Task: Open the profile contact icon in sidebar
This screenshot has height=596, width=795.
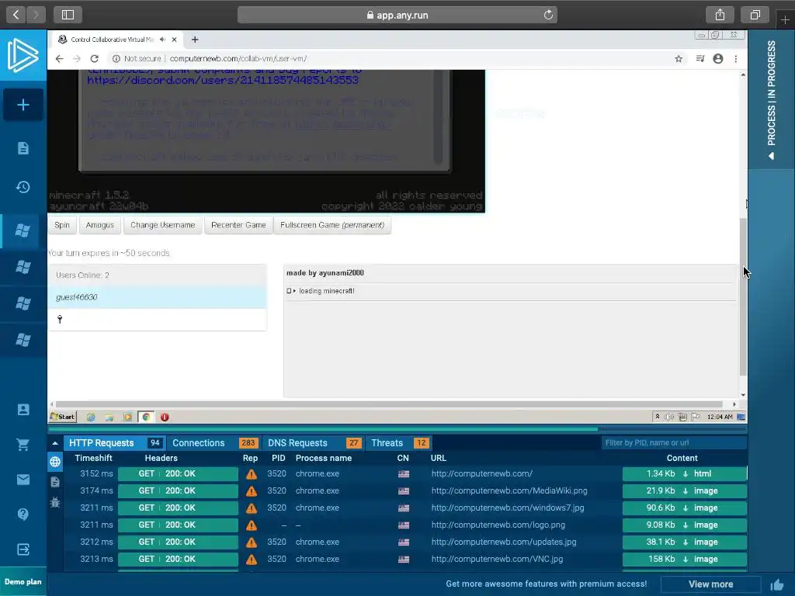Action: (23, 410)
